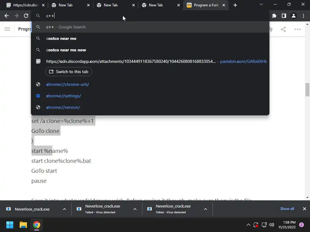Click the 'GoTo clone' line

(x=45, y=131)
